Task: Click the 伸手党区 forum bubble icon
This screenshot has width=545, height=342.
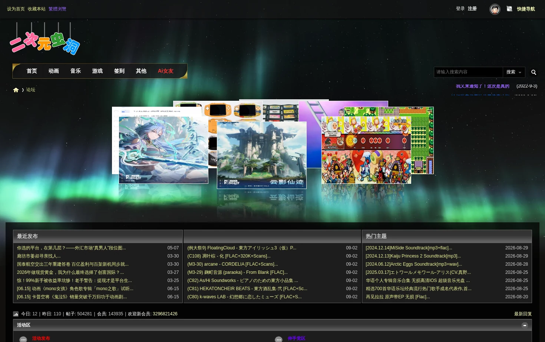Action: [279, 339]
